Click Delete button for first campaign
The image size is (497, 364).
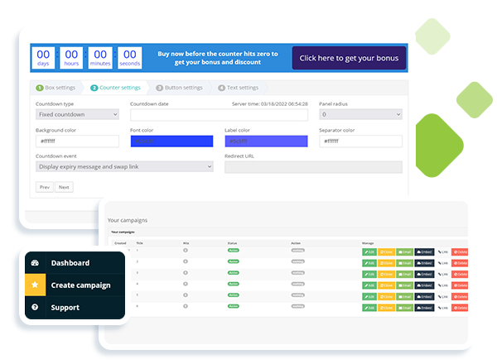click(x=461, y=251)
